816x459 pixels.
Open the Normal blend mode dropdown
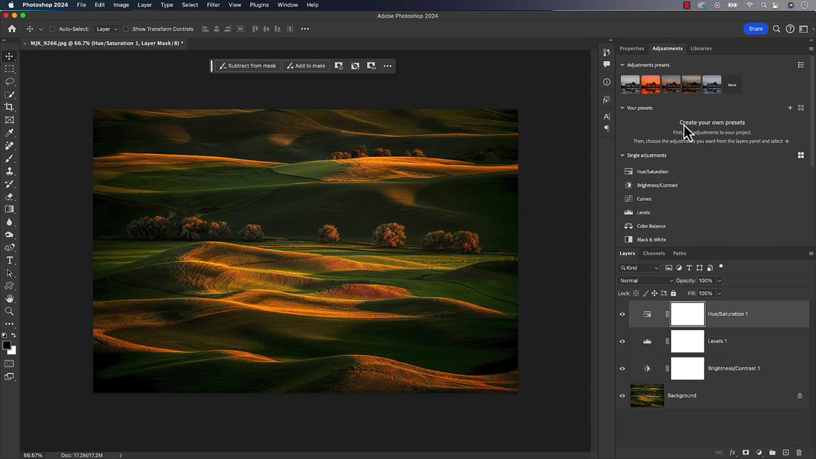tap(646, 280)
